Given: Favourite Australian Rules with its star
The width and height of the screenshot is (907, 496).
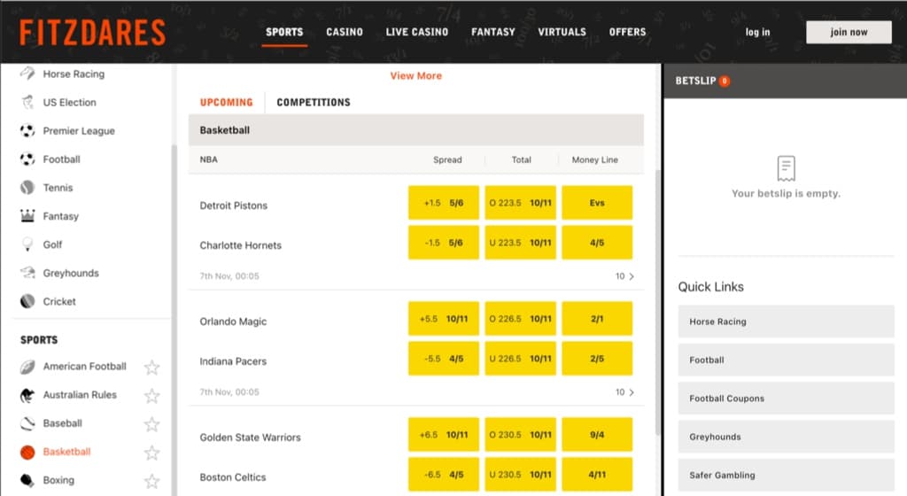Looking at the screenshot, I should 151,395.
